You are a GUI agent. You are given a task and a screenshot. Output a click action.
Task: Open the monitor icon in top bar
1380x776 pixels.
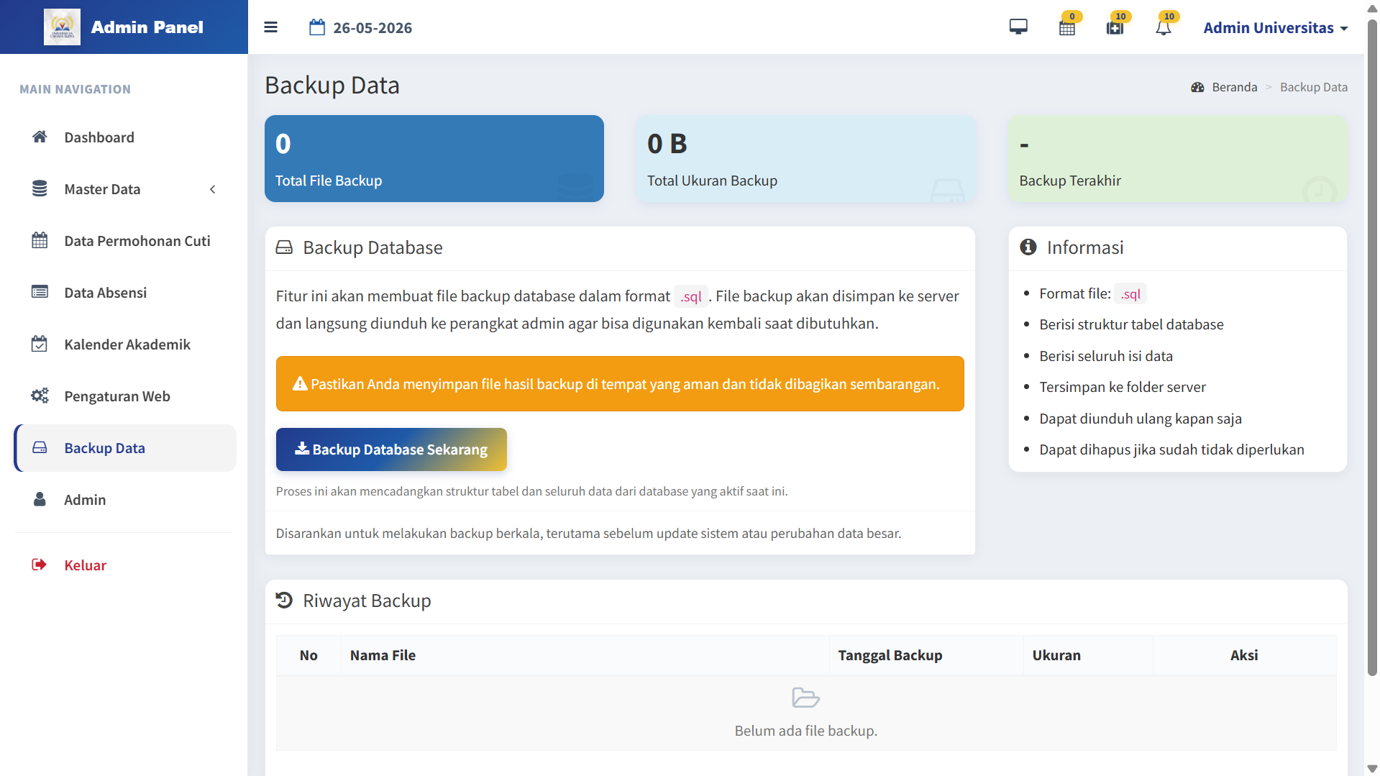pos(1018,27)
